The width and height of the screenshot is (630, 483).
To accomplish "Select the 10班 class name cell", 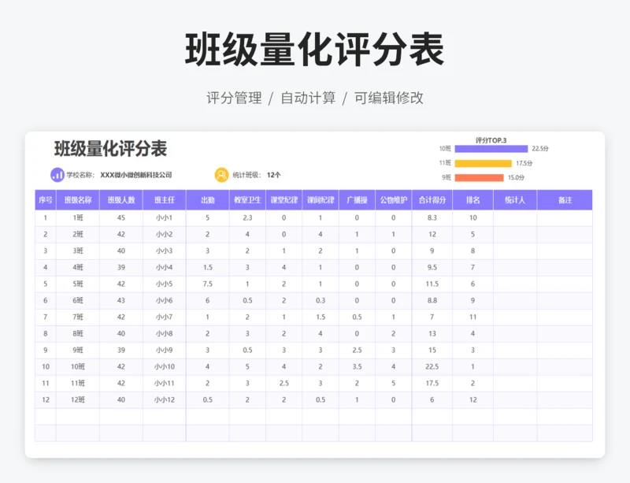I will click(x=77, y=366).
